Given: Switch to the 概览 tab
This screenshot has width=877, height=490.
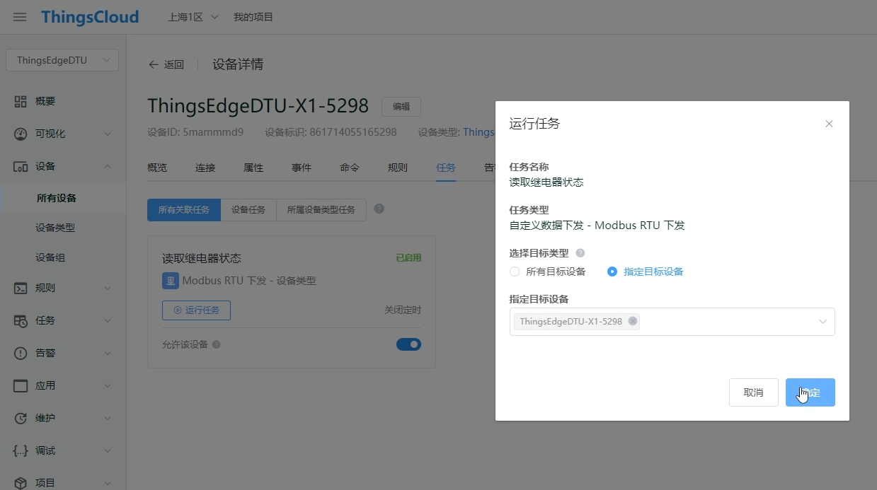Looking at the screenshot, I should (157, 168).
